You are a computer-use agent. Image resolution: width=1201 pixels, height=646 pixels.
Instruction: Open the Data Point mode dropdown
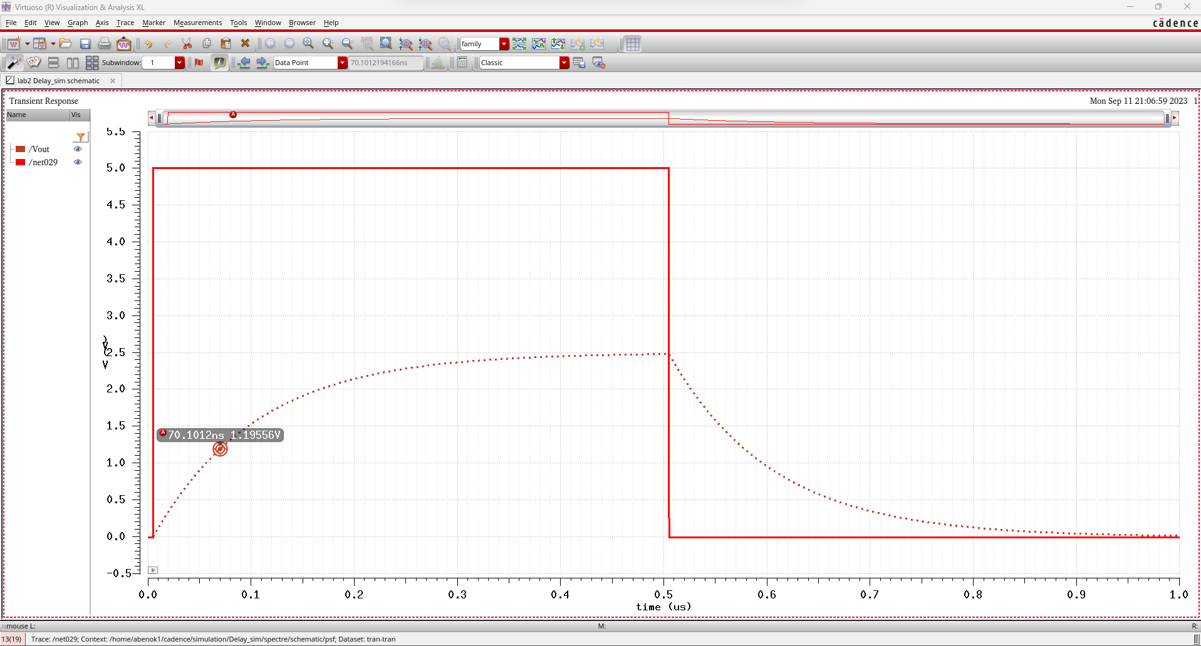pos(343,63)
